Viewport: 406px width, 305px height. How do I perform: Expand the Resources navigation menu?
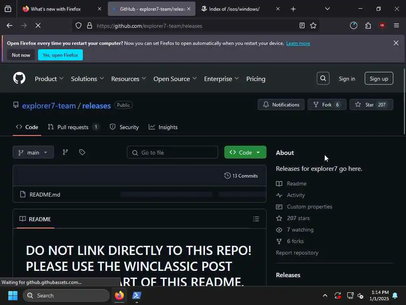click(128, 79)
